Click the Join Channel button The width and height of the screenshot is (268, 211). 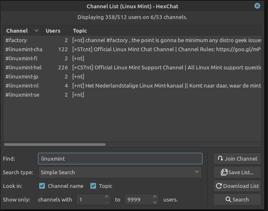[x=237, y=159]
